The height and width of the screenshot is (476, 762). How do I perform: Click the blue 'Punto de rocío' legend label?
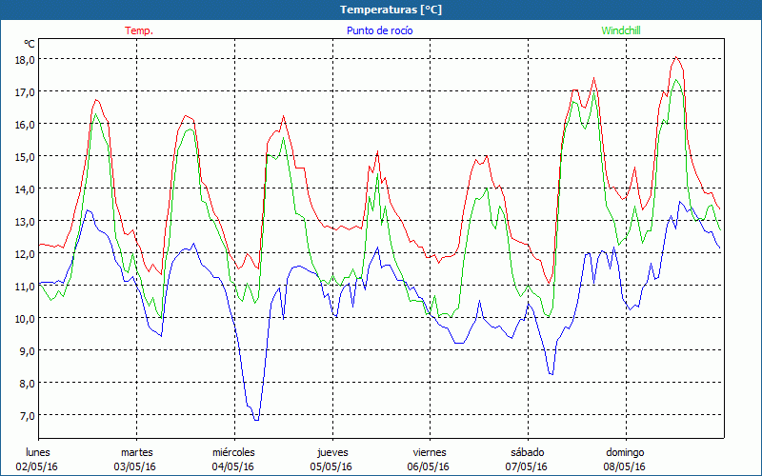coord(380,30)
